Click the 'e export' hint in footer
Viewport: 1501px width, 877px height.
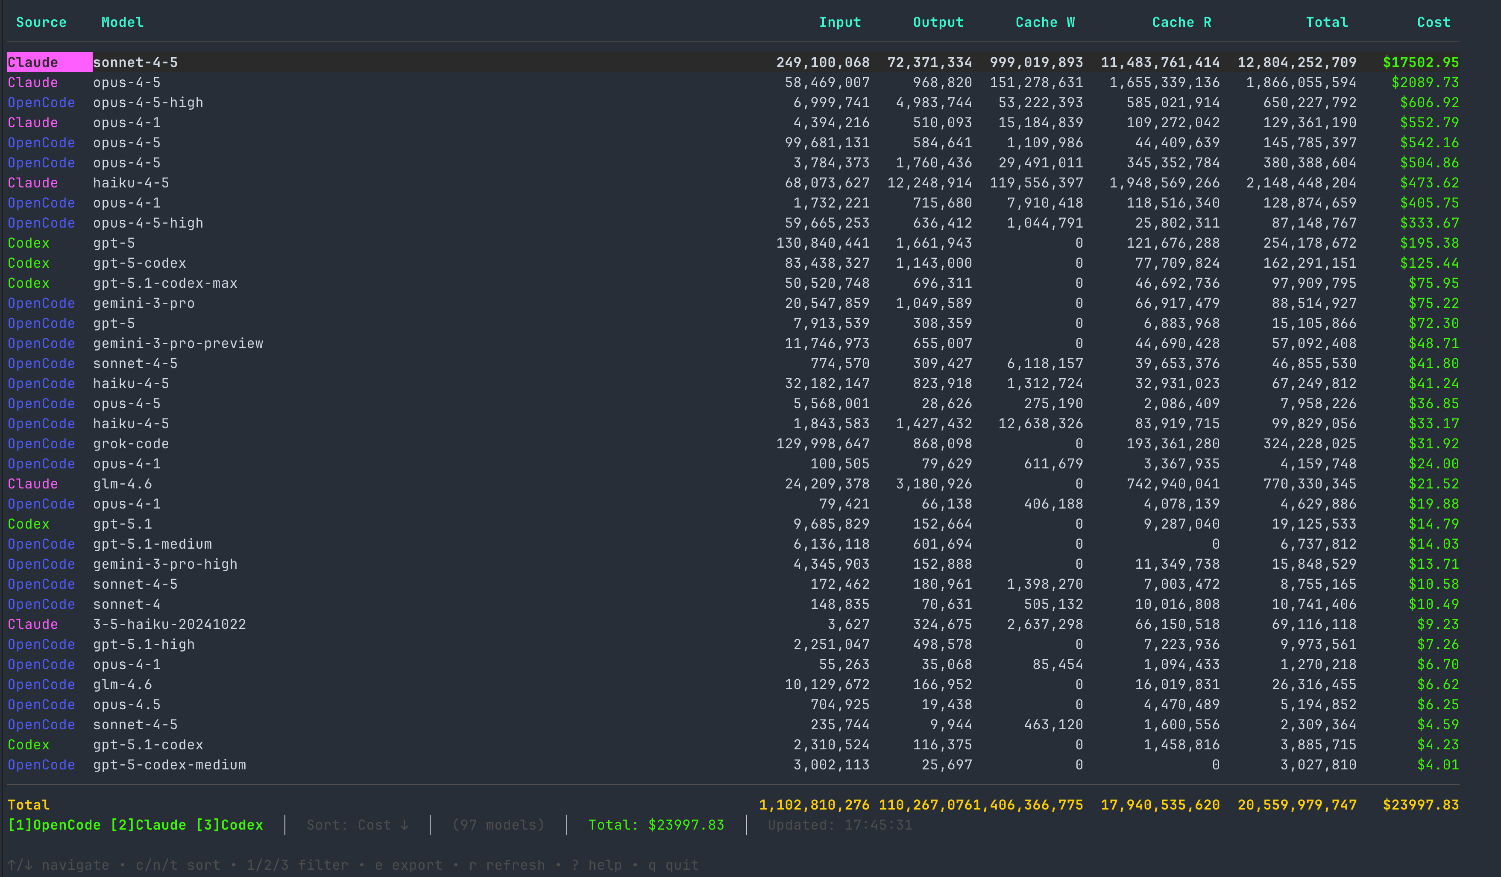(409, 865)
